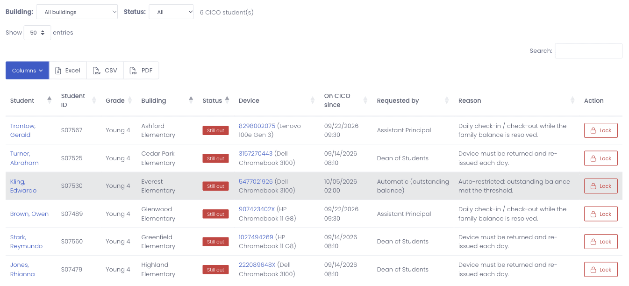Open device 222089648X

point(257,265)
